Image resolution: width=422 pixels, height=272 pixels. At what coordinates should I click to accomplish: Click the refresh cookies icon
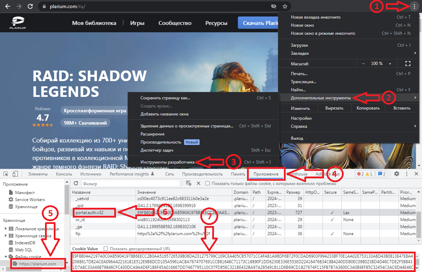tap(76, 183)
